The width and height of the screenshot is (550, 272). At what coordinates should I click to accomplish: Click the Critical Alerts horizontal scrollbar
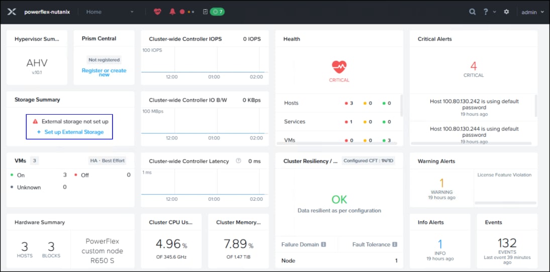click(471, 144)
